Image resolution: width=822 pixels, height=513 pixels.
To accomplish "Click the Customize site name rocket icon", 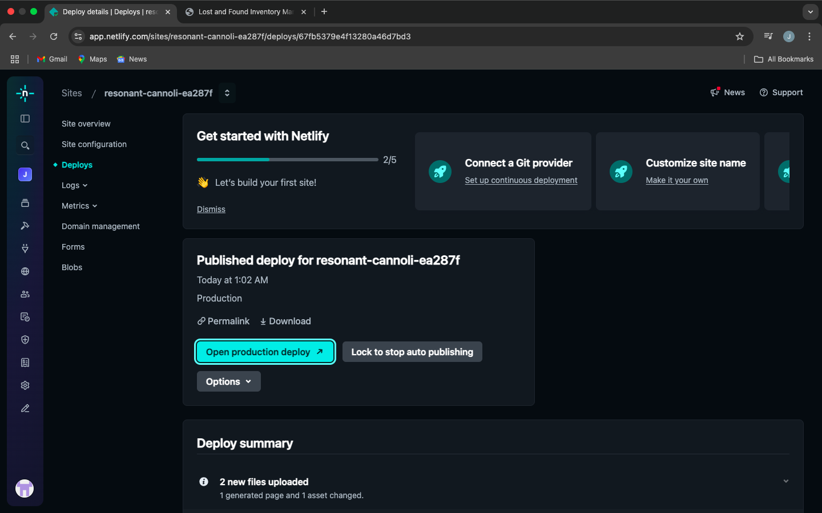I will (x=621, y=172).
